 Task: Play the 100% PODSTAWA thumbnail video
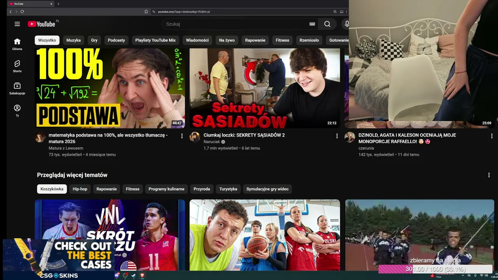coord(110,87)
